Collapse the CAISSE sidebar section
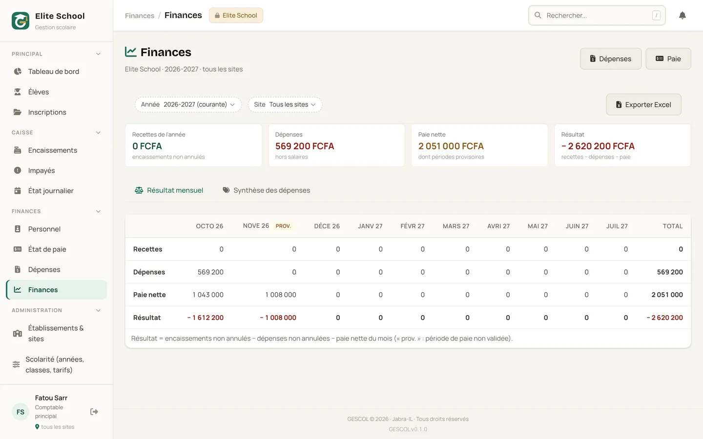The height and width of the screenshot is (439, 703). tap(98, 133)
